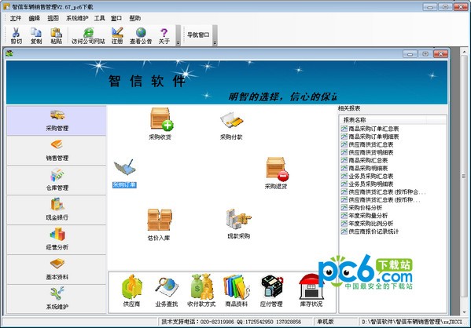
Task: Open the 窗口 menu
Action: 116,18
